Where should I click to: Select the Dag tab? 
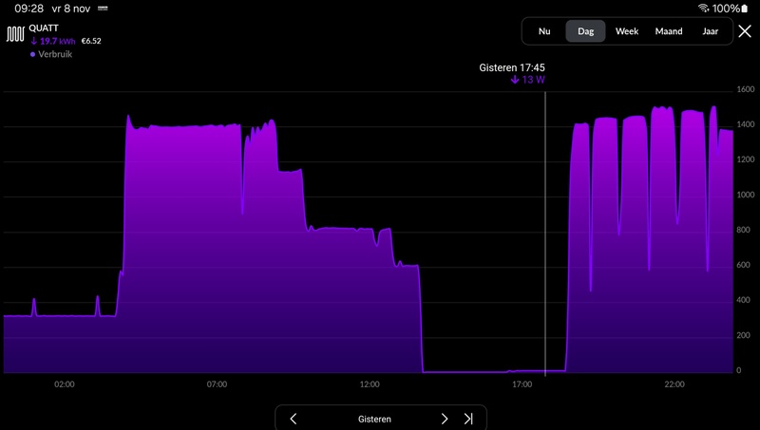point(585,31)
